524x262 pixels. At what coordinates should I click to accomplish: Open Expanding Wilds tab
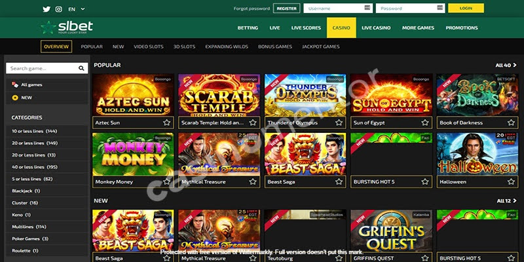coord(227,47)
